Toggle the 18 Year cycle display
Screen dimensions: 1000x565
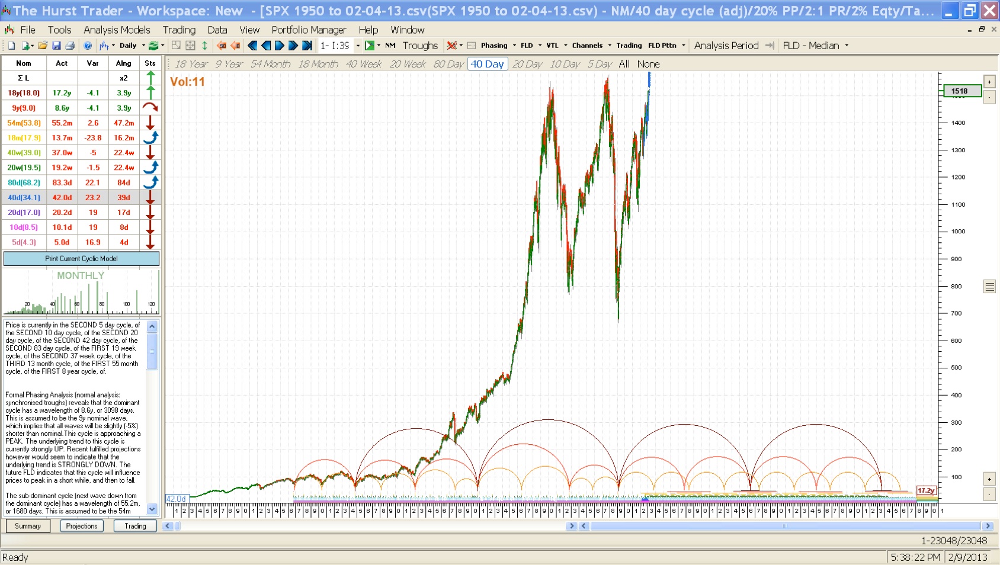pyautogui.click(x=191, y=64)
